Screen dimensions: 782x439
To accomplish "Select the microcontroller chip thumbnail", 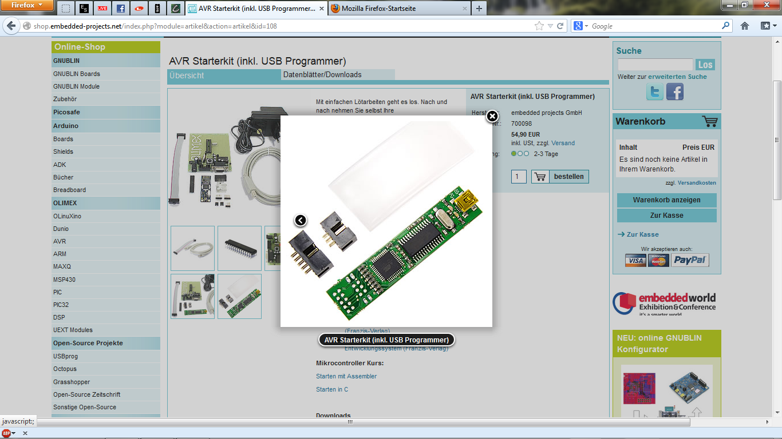I will 239,248.
